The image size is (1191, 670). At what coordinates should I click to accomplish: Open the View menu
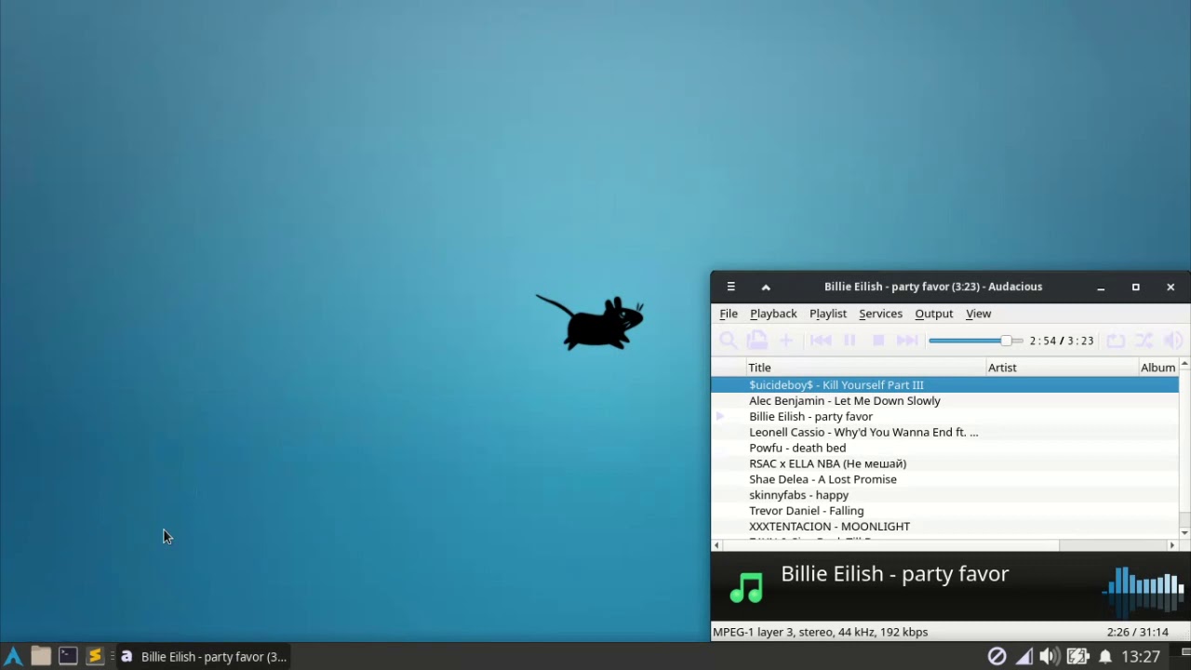tap(978, 314)
